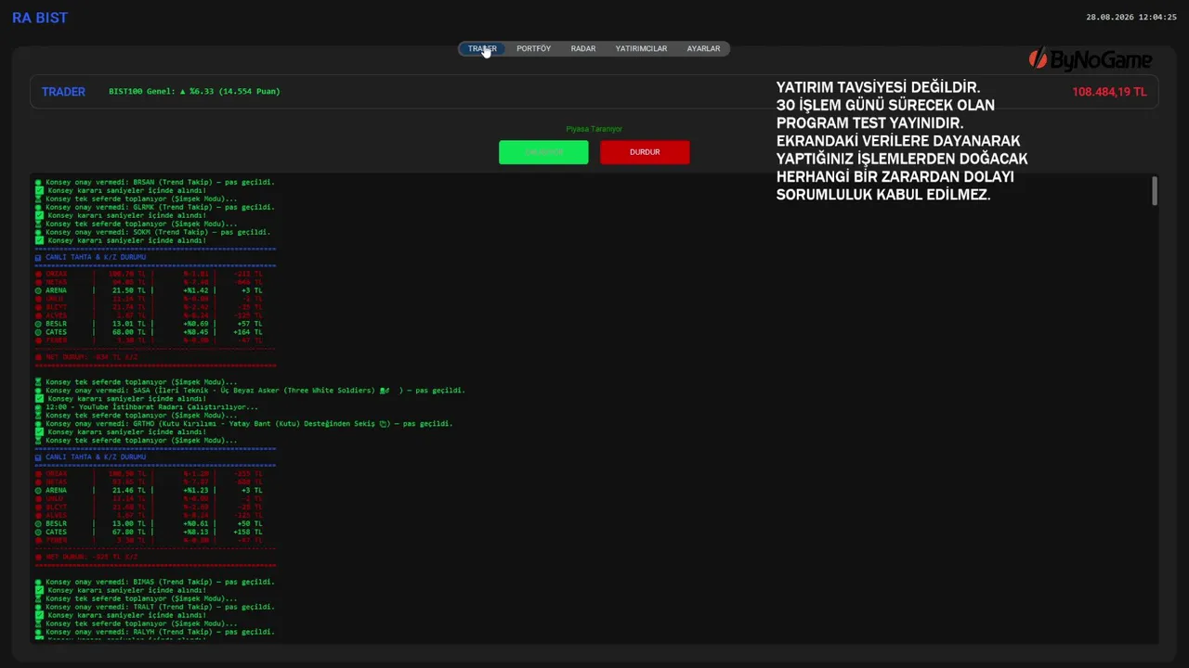Select the YouTube İstihbarat Radarı log line

(147, 406)
